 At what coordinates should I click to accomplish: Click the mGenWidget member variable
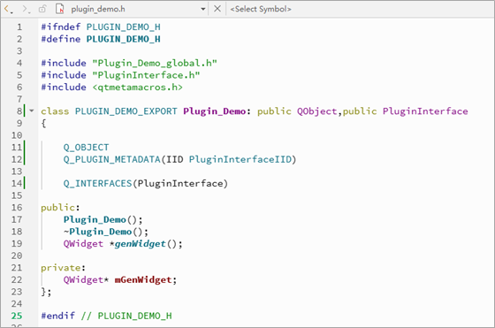click(143, 279)
